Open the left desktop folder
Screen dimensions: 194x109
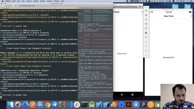coord(175,6)
